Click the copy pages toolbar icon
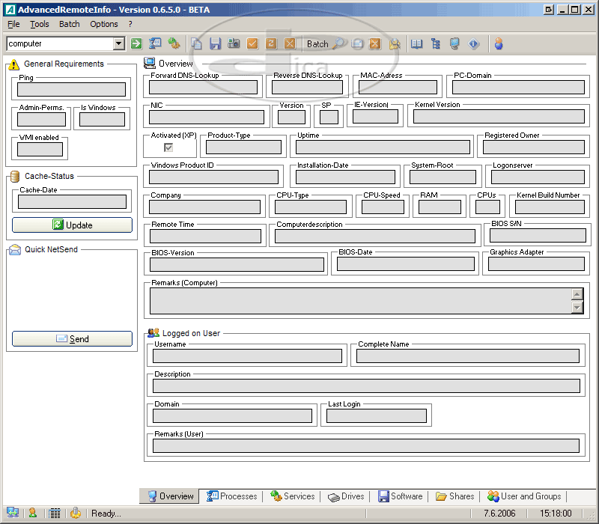Image resolution: width=599 pixels, height=524 pixels. tap(196, 44)
